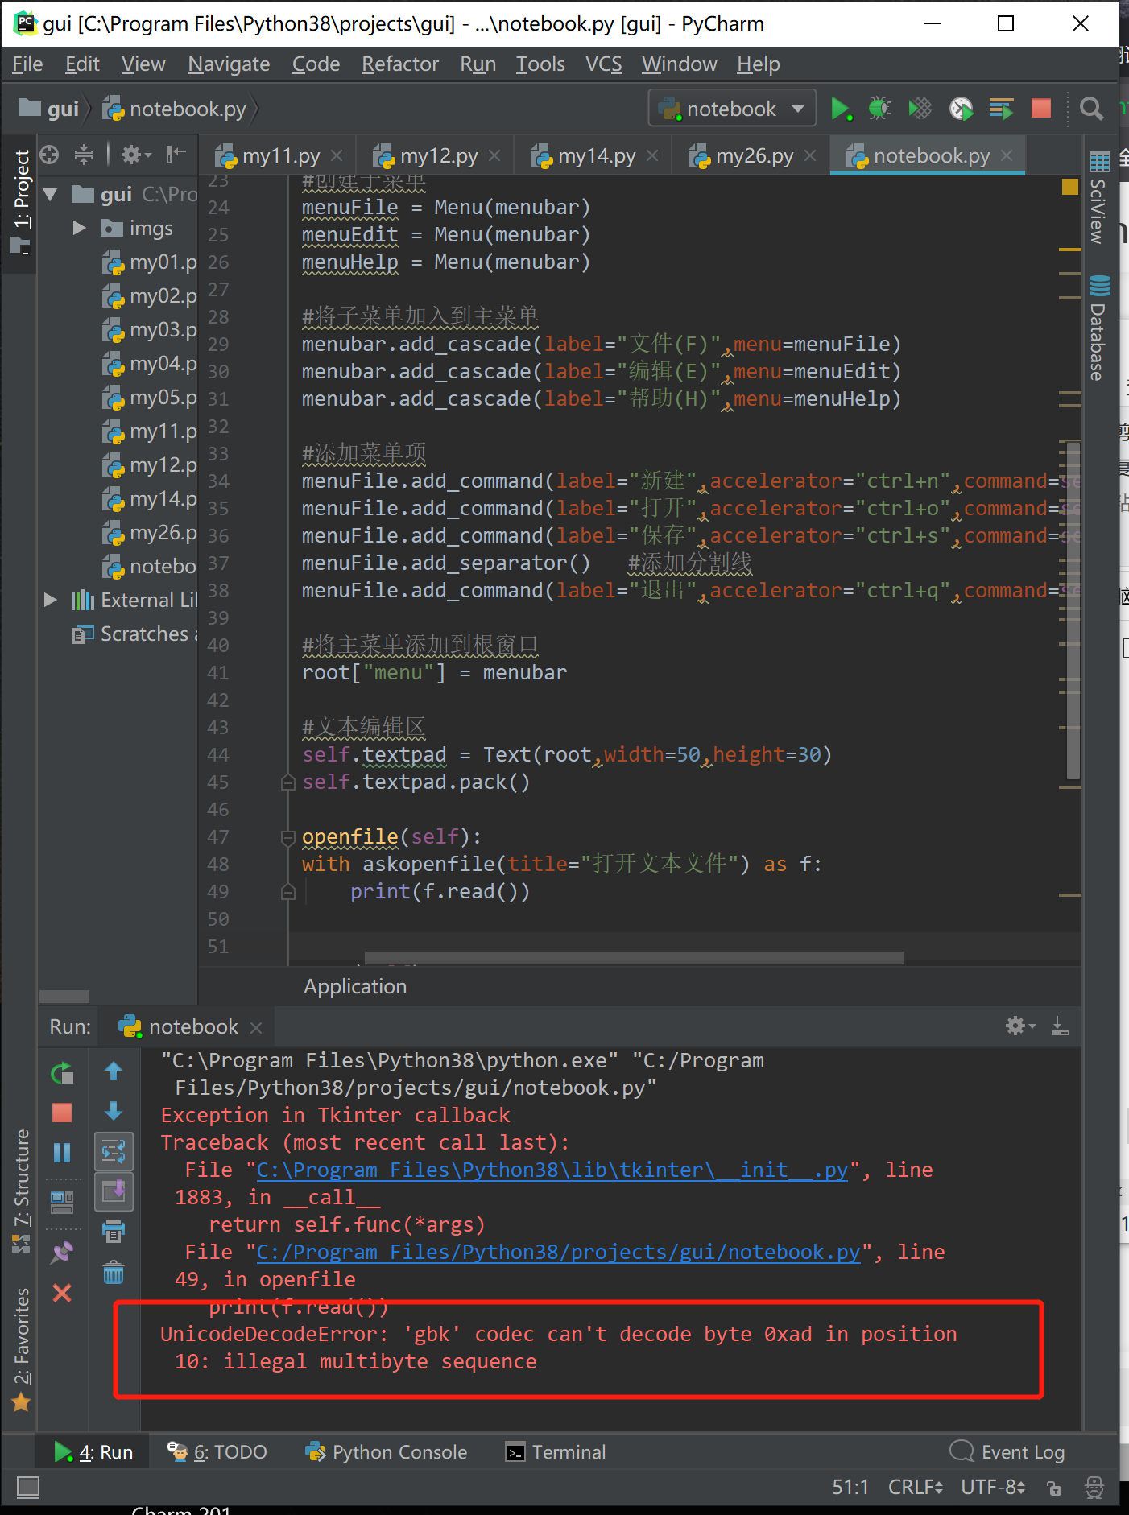Screen dimensions: 1129x1515
Task: Open the Refactor menu
Action: click(399, 64)
